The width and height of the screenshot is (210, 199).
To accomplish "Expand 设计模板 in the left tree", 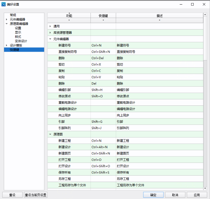I will point(6,45).
